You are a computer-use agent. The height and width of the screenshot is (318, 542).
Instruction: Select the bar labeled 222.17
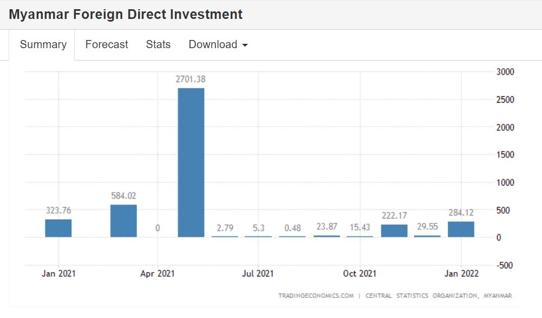tap(394, 230)
